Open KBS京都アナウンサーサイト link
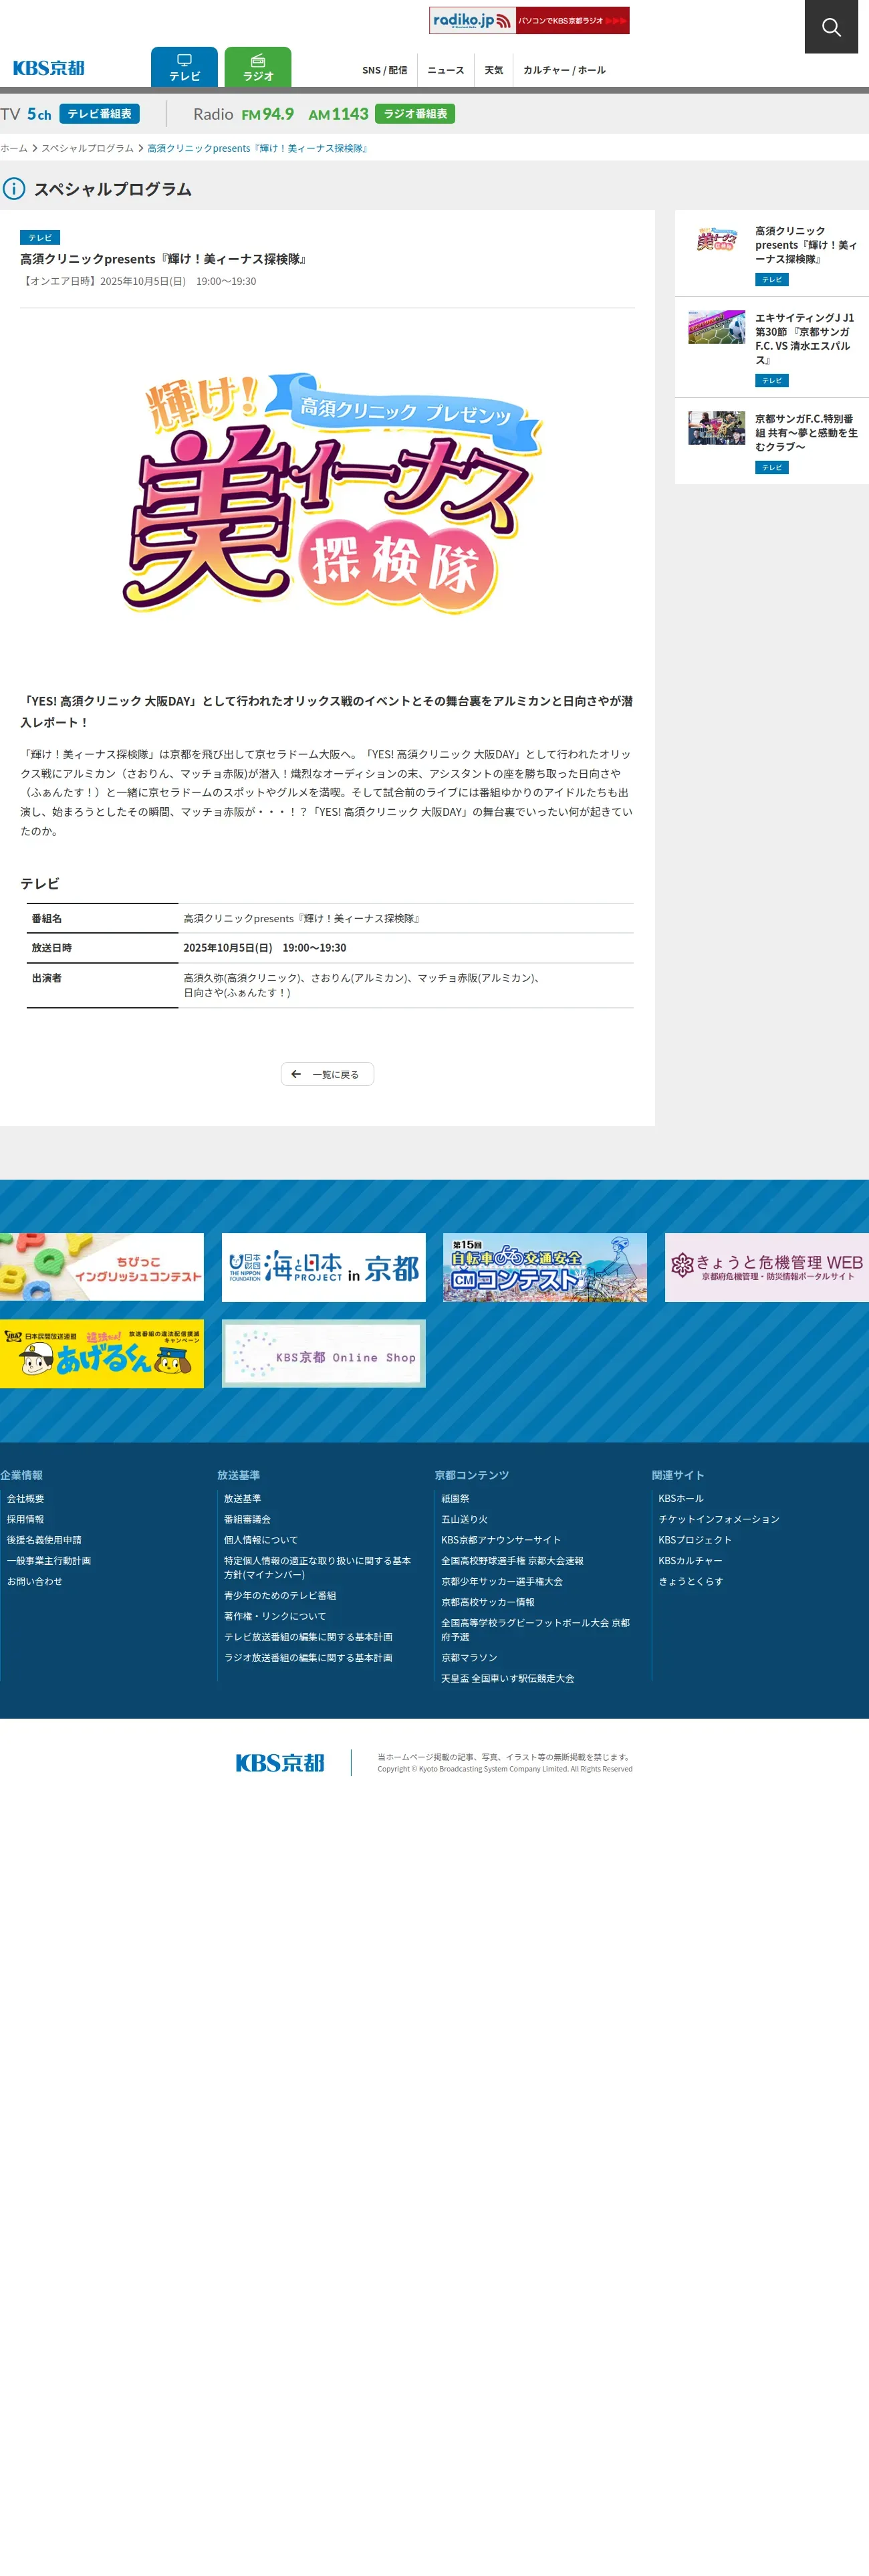Viewport: 869px width, 2576px height. (501, 1540)
